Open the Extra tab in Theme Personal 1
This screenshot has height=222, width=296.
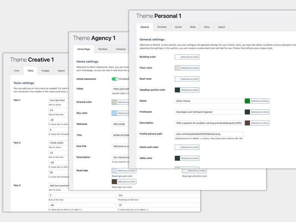(x=207, y=27)
